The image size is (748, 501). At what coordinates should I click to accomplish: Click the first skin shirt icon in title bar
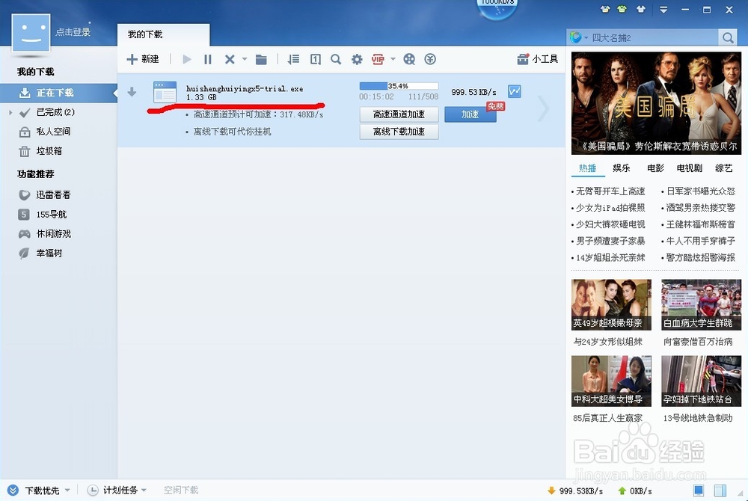pyautogui.click(x=605, y=9)
